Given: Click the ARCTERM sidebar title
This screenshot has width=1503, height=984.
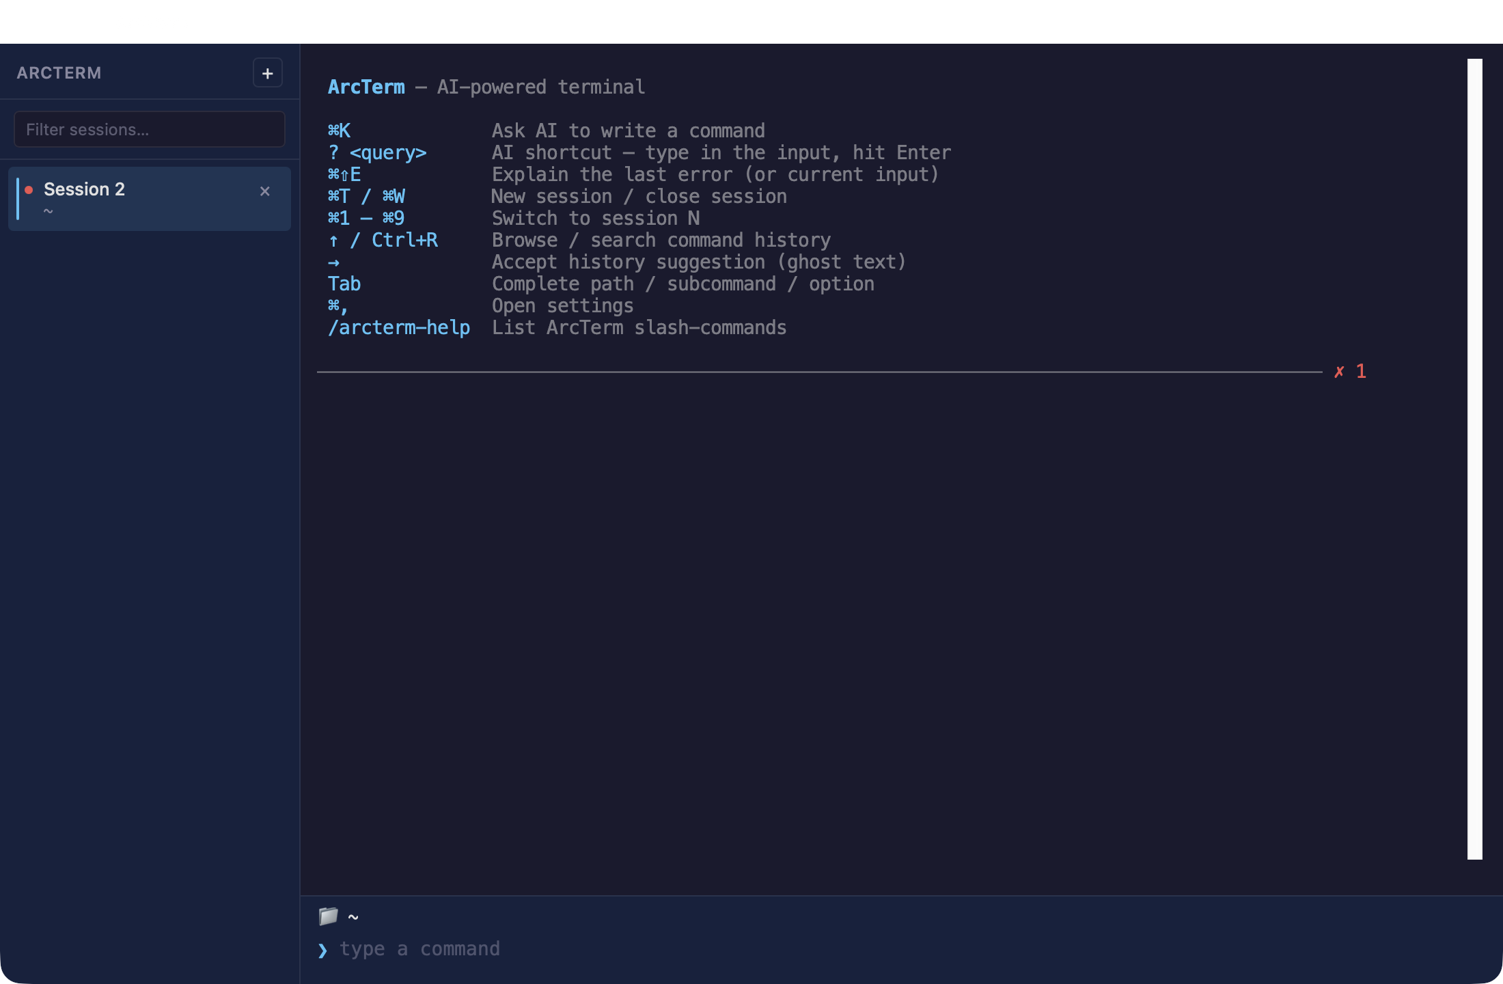Looking at the screenshot, I should click(x=59, y=73).
